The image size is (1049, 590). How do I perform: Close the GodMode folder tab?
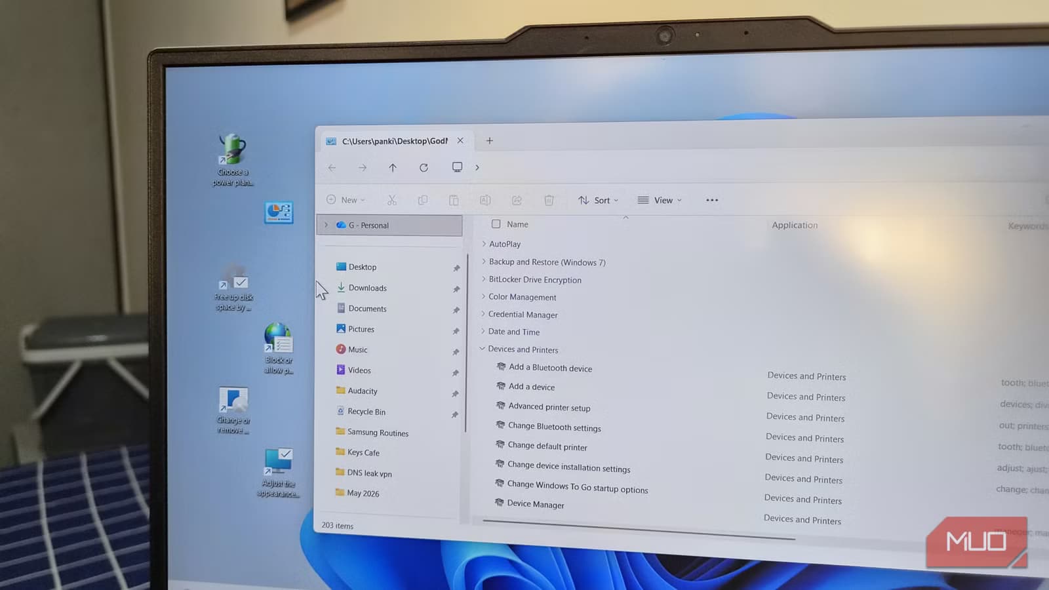pyautogui.click(x=460, y=140)
